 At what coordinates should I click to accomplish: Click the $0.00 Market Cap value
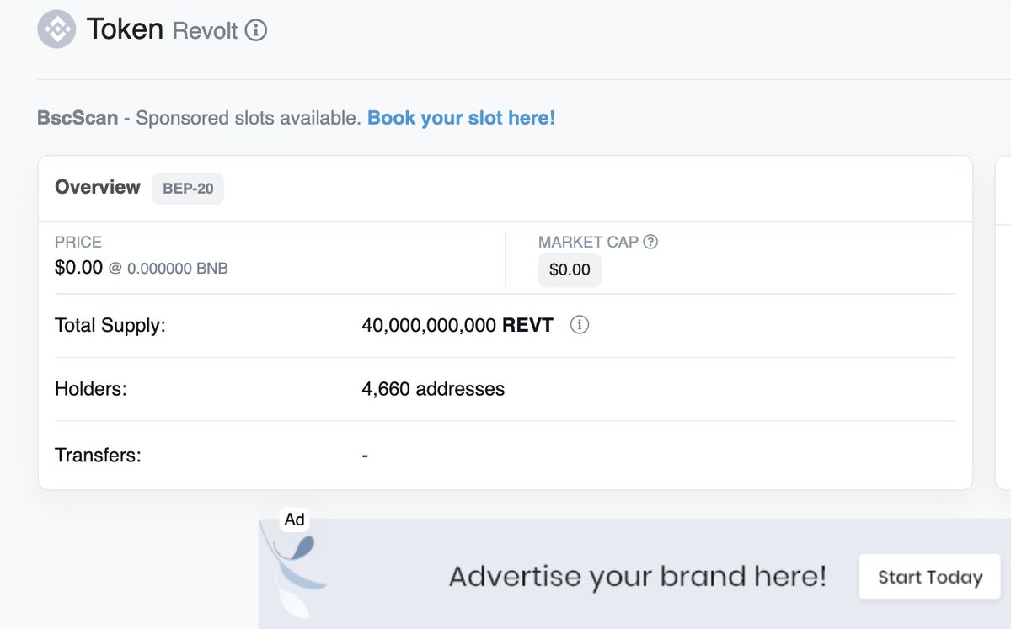click(x=570, y=269)
